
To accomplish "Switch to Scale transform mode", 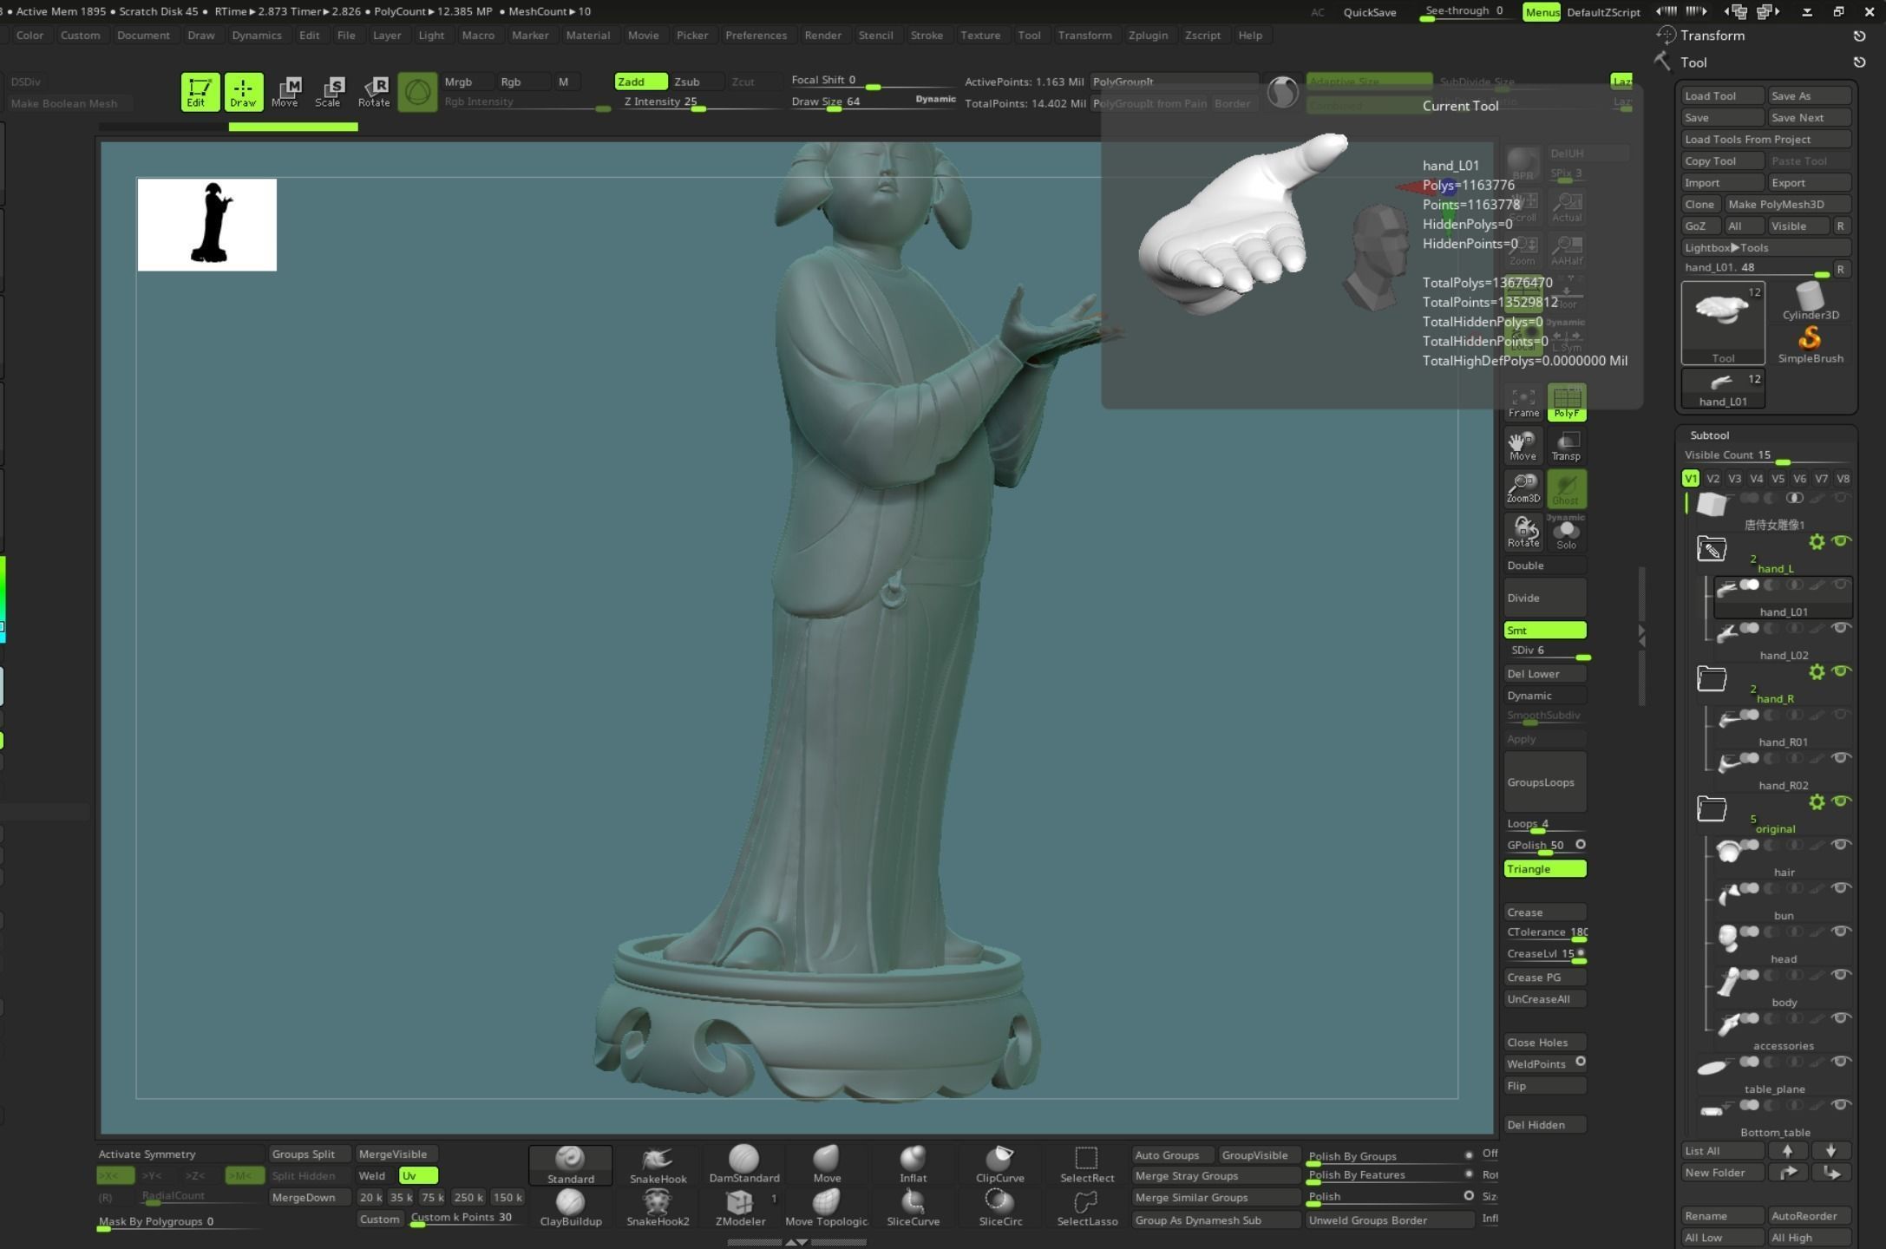I will (328, 91).
